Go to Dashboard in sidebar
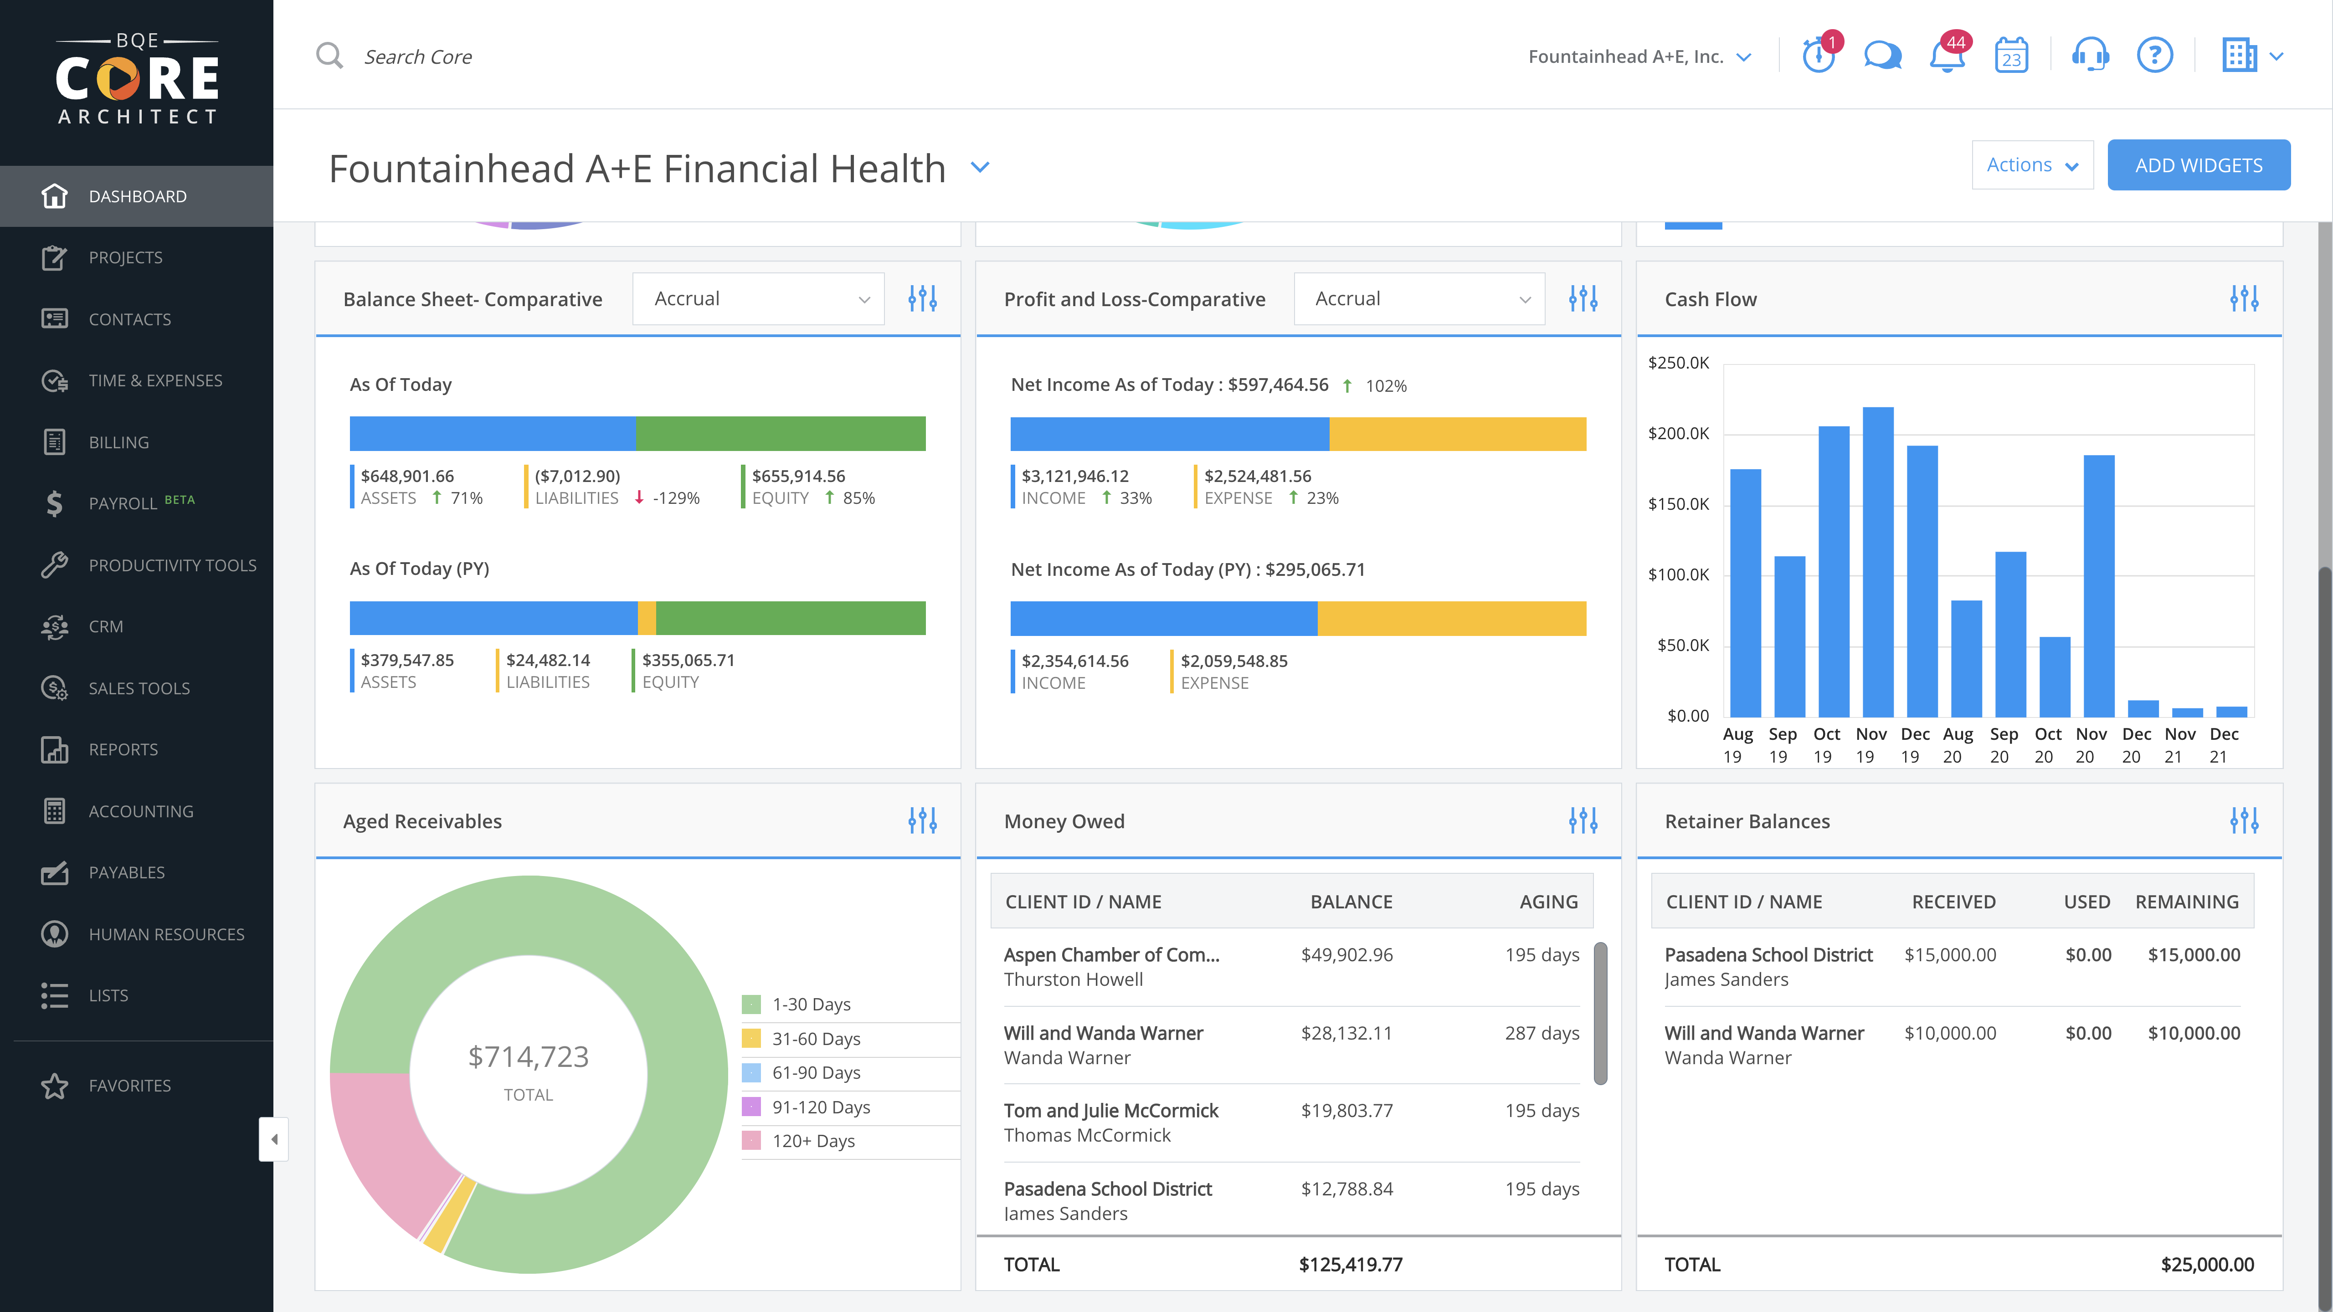2333x1312 pixels. coord(137,196)
